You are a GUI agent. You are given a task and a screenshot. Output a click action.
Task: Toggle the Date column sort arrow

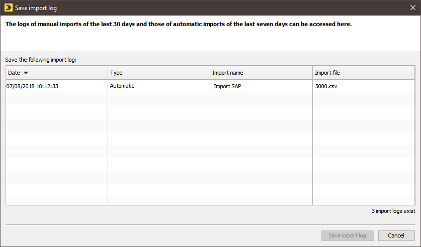click(x=26, y=73)
